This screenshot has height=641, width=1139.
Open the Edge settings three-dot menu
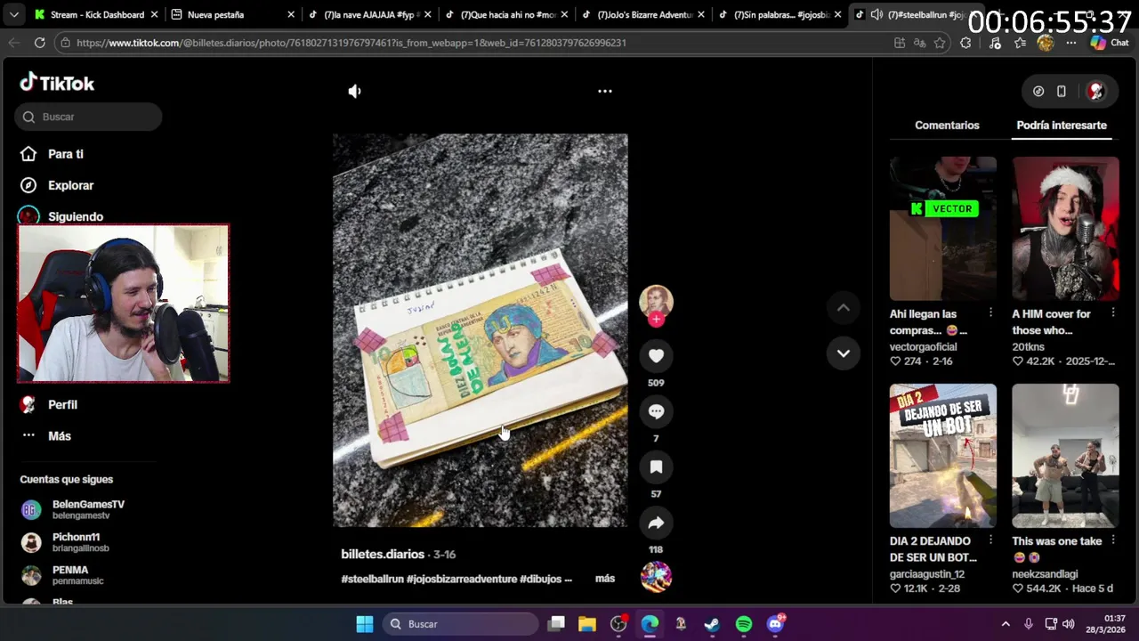tap(1071, 43)
